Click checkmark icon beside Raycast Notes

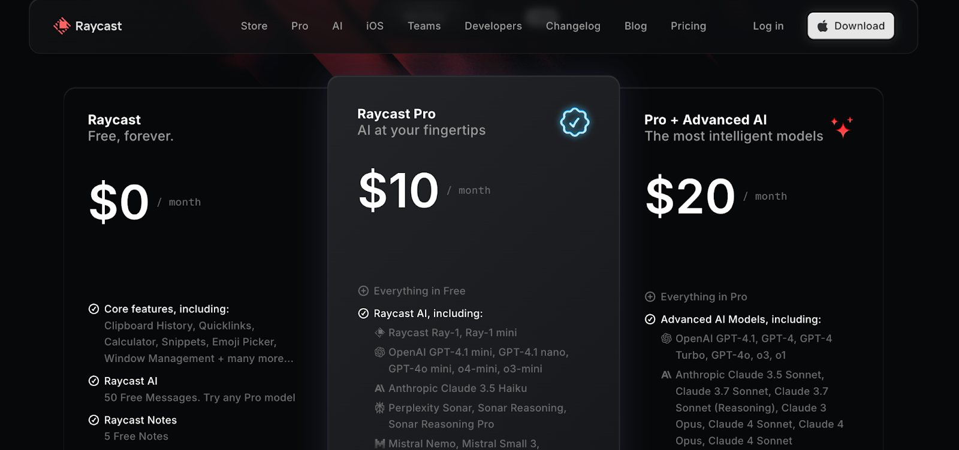point(94,420)
